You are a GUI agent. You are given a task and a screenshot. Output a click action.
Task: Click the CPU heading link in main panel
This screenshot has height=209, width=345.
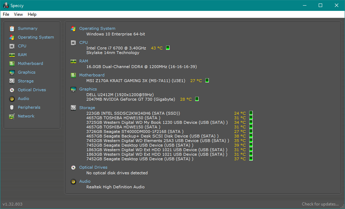[84, 42]
